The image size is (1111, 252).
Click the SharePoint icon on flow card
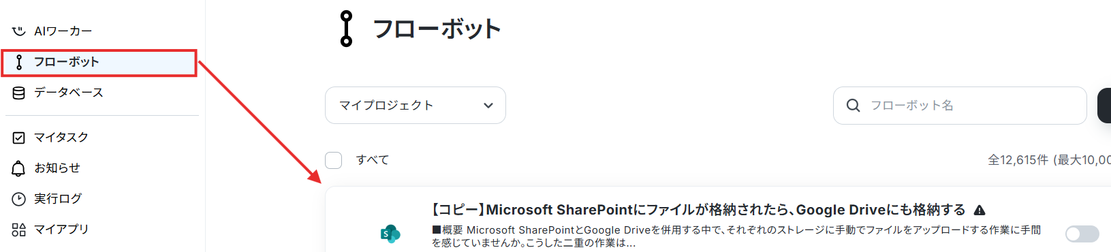tap(390, 234)
